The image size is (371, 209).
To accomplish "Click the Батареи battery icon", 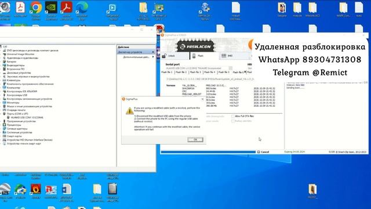I will 4,62.
